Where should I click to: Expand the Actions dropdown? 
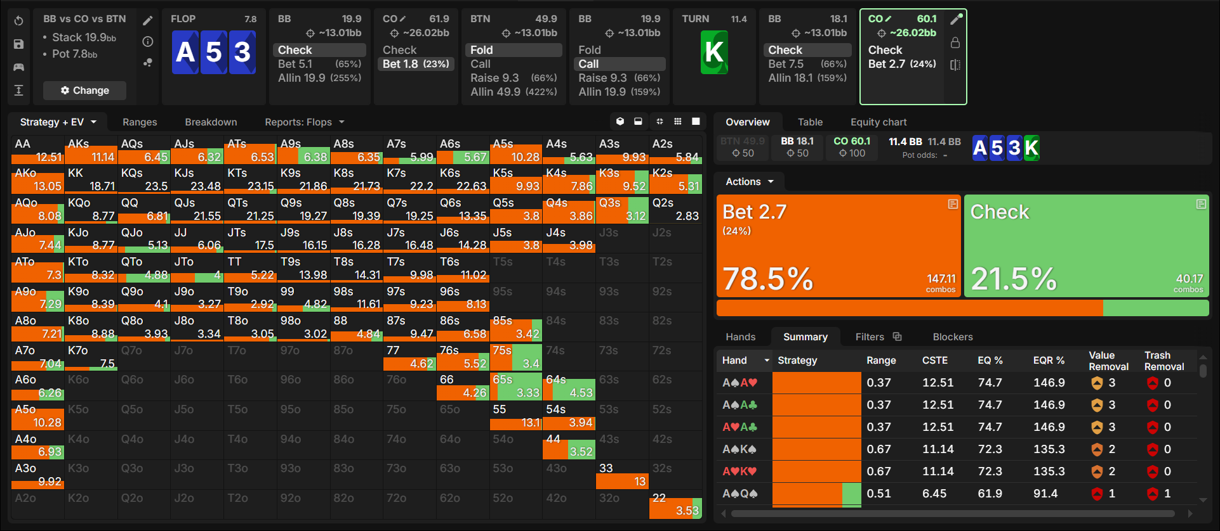tap(750, 182)
